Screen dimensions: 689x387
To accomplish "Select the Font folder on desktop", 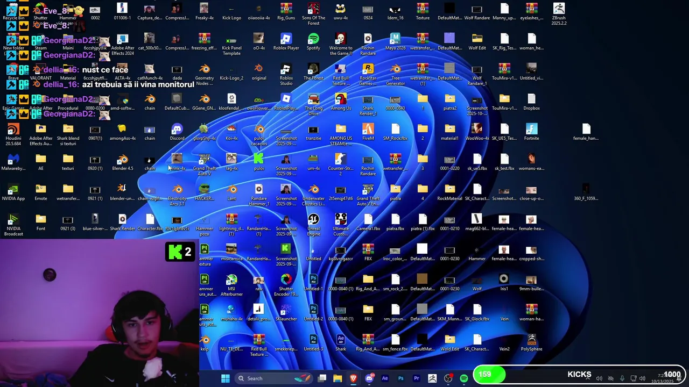I will point(40,223).
